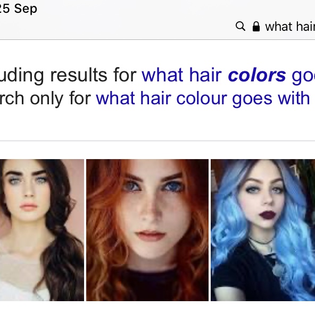Select 'what hair colour goes with' search-only link
This screenshot has width=315, height=315.
203,98
